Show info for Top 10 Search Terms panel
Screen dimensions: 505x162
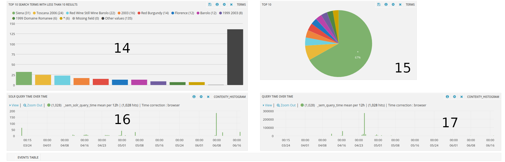[x=217, y=5]
